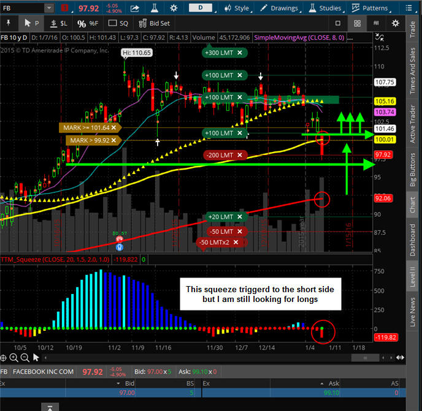This screenshot has height=411, width=422.
Task: Remove the MARK >= 101.64 alert
Action: 113,127
